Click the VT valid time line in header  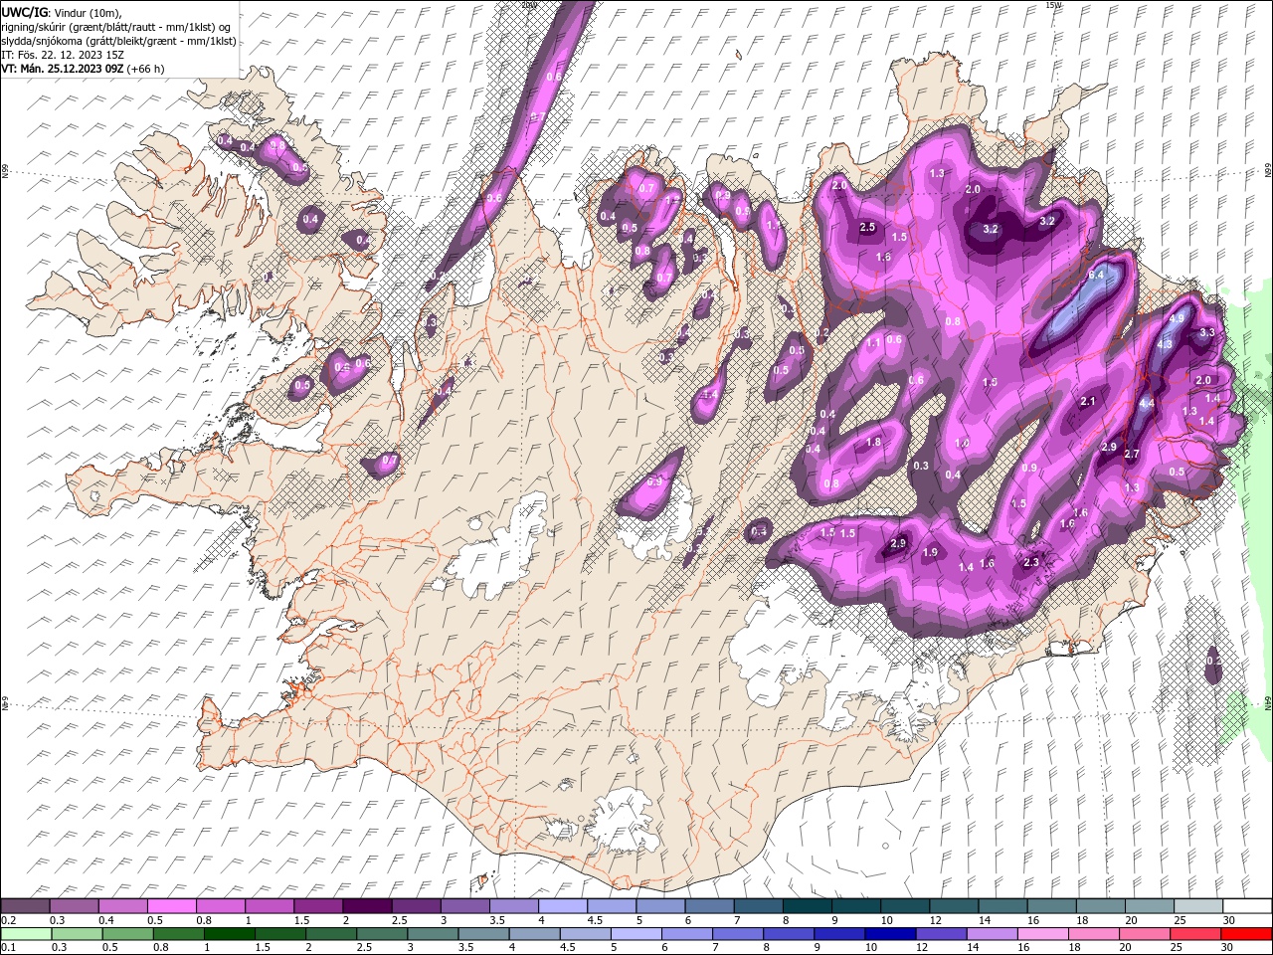click(x=83, y=69)
